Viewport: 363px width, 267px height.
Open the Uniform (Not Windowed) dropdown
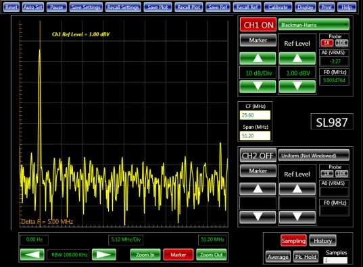click(314, 156)
